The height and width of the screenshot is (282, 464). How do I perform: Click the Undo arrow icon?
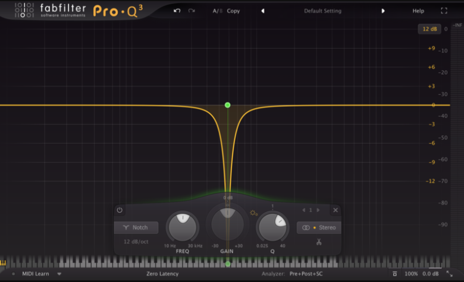tap(177, 11)
